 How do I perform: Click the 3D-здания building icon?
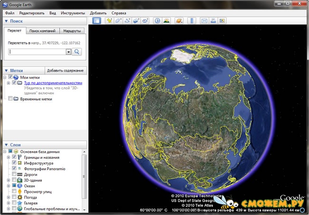[19, 180]
